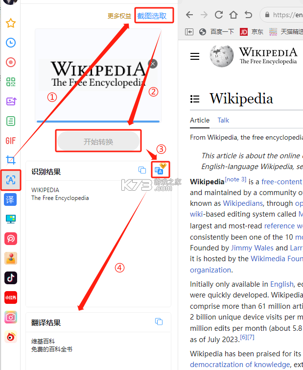This screenshot has height=370, width=303.
Task: Follow the organization link
Action: [210, 270]
